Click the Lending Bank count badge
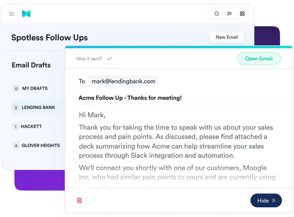The image size is (294, 217). (16, 108)
